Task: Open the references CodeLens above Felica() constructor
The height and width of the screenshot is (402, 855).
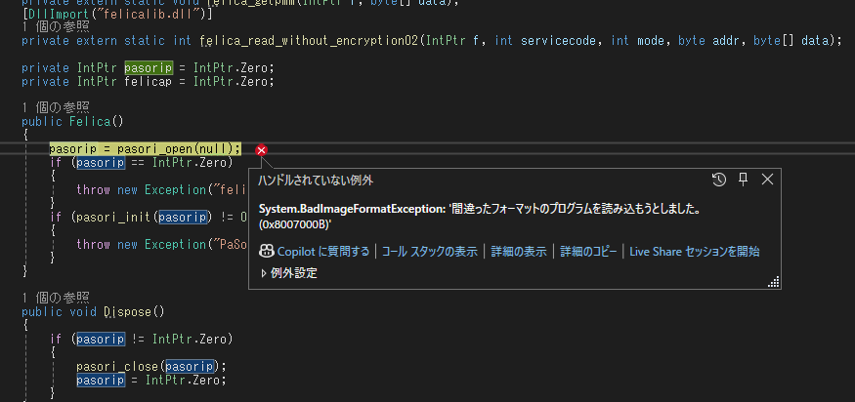Action: click(55, 106)
